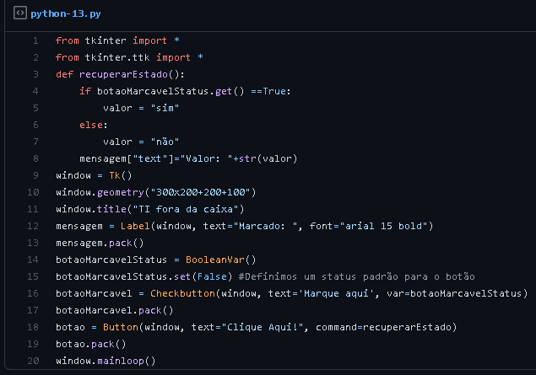The height and width of the screenshot is (375, 536).
Task: Select line number 3
Action: (35, 74)
